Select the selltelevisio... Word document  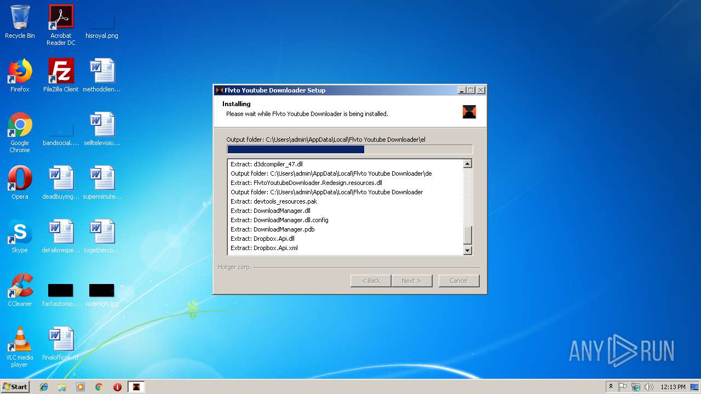point(102,129)
